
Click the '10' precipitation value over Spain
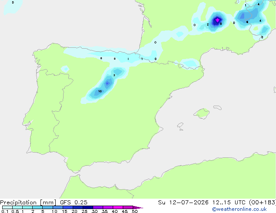click(100, 91)
